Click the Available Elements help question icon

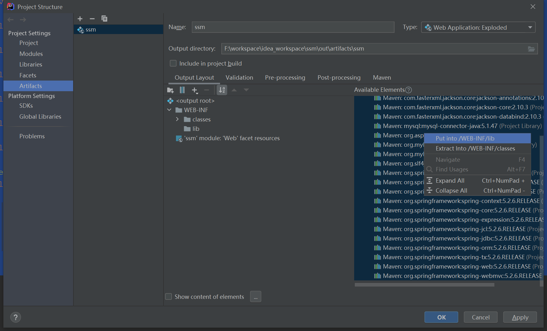pos(409,90)
